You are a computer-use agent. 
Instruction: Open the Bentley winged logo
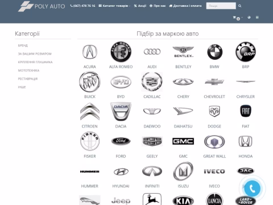pyautogui.click(x=183, y=52)
